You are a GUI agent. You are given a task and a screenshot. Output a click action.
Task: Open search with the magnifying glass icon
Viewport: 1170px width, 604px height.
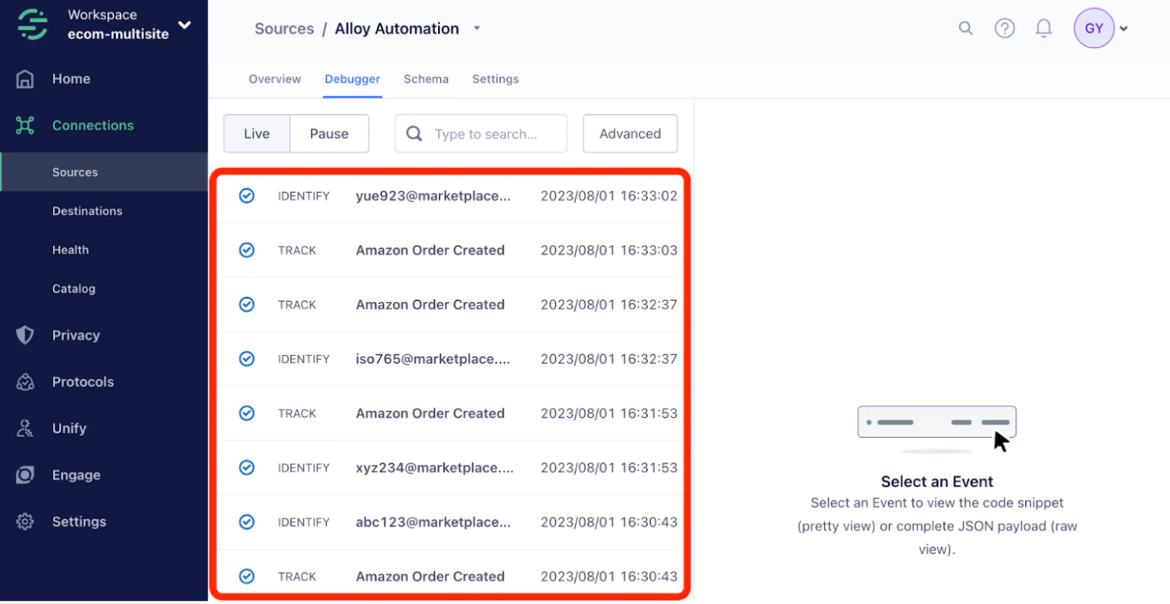click(x=966, y=28)
